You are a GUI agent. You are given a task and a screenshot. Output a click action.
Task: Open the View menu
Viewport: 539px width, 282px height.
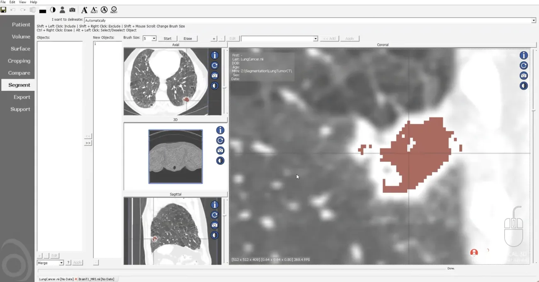[22, 2]
